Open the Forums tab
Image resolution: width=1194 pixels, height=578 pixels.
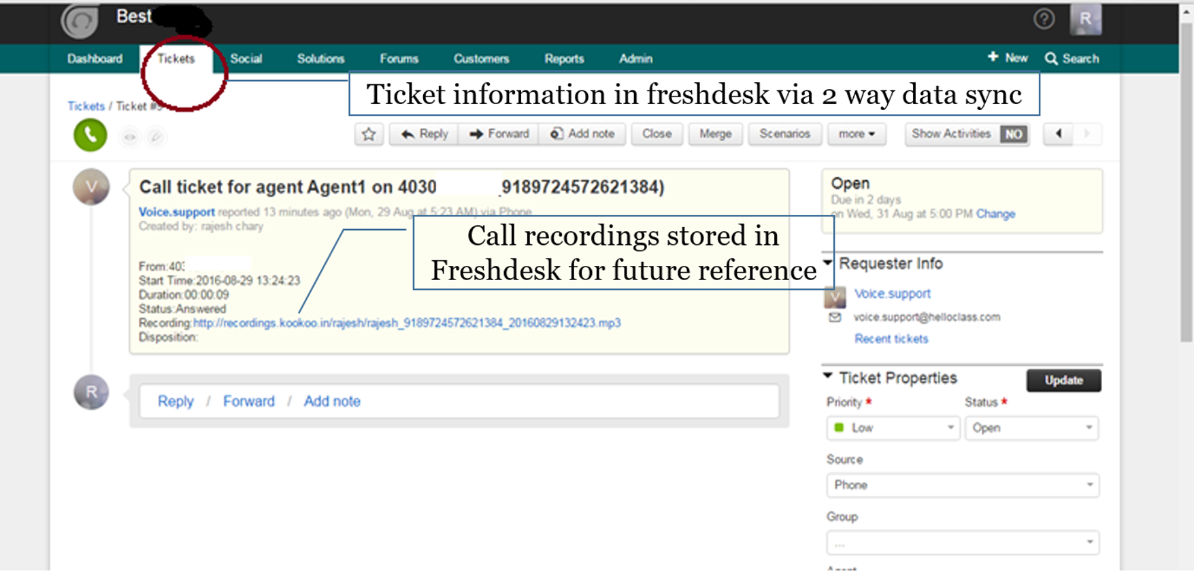pyautogui.click(x=399, y=58)
